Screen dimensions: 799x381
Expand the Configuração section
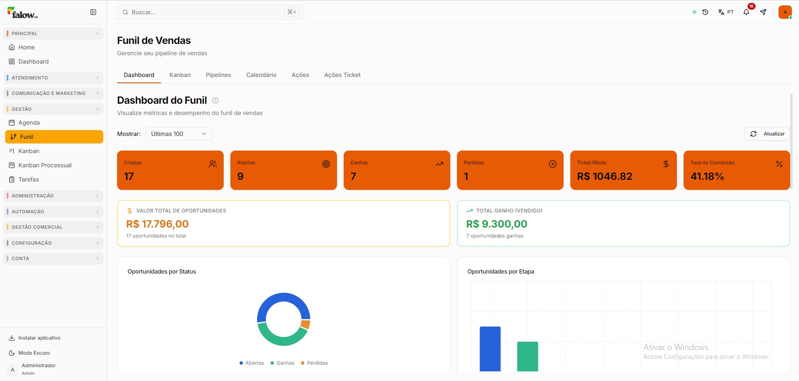pyautogui.click(x=54, y=243)
